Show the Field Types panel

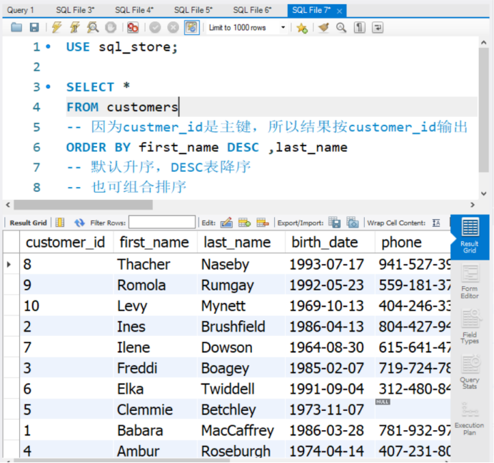[470, 327]
